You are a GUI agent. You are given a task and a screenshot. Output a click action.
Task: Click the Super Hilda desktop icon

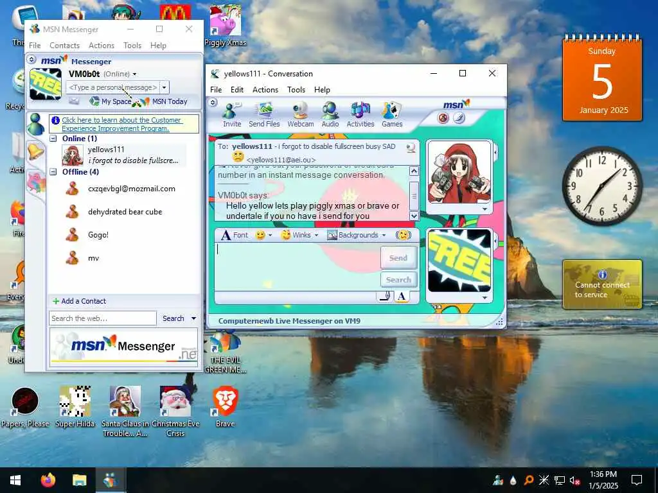[x=75, y=406]
